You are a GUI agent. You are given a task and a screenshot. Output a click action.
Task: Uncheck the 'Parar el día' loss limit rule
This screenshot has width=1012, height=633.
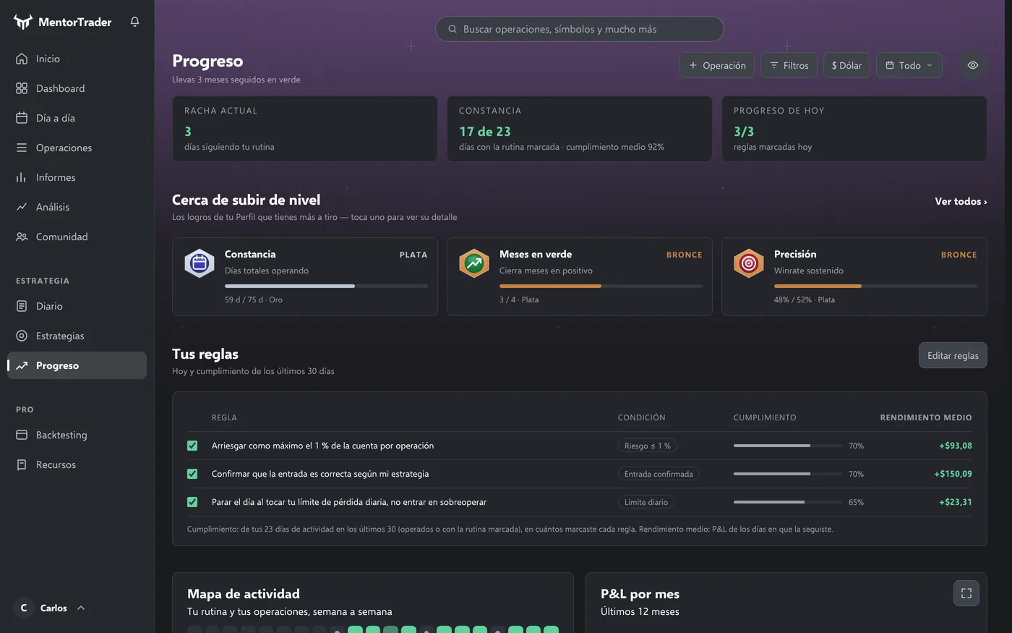click(192, 502)
